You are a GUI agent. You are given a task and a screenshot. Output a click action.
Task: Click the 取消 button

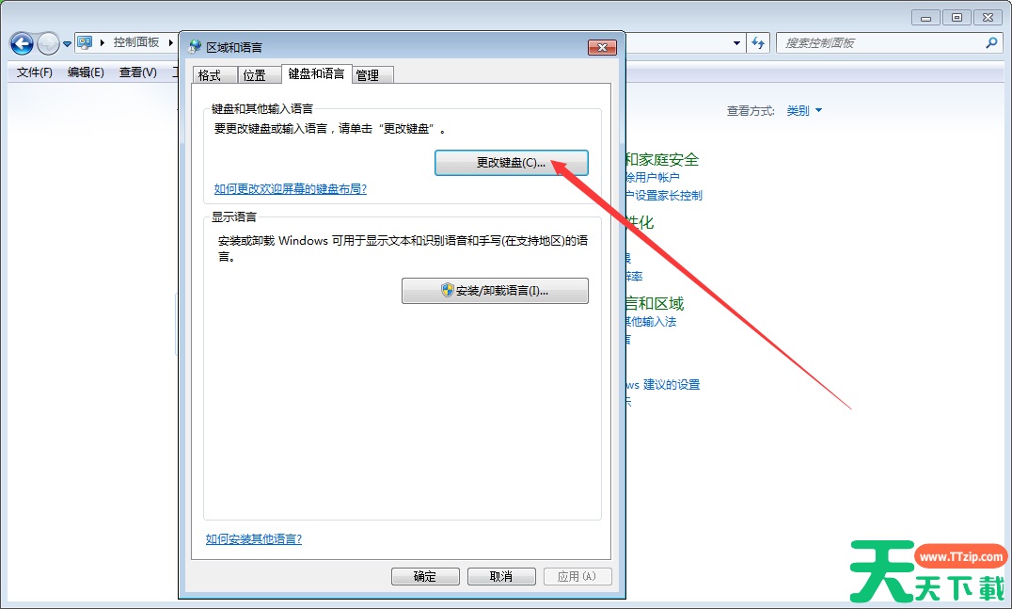click(x=501, y=577)
